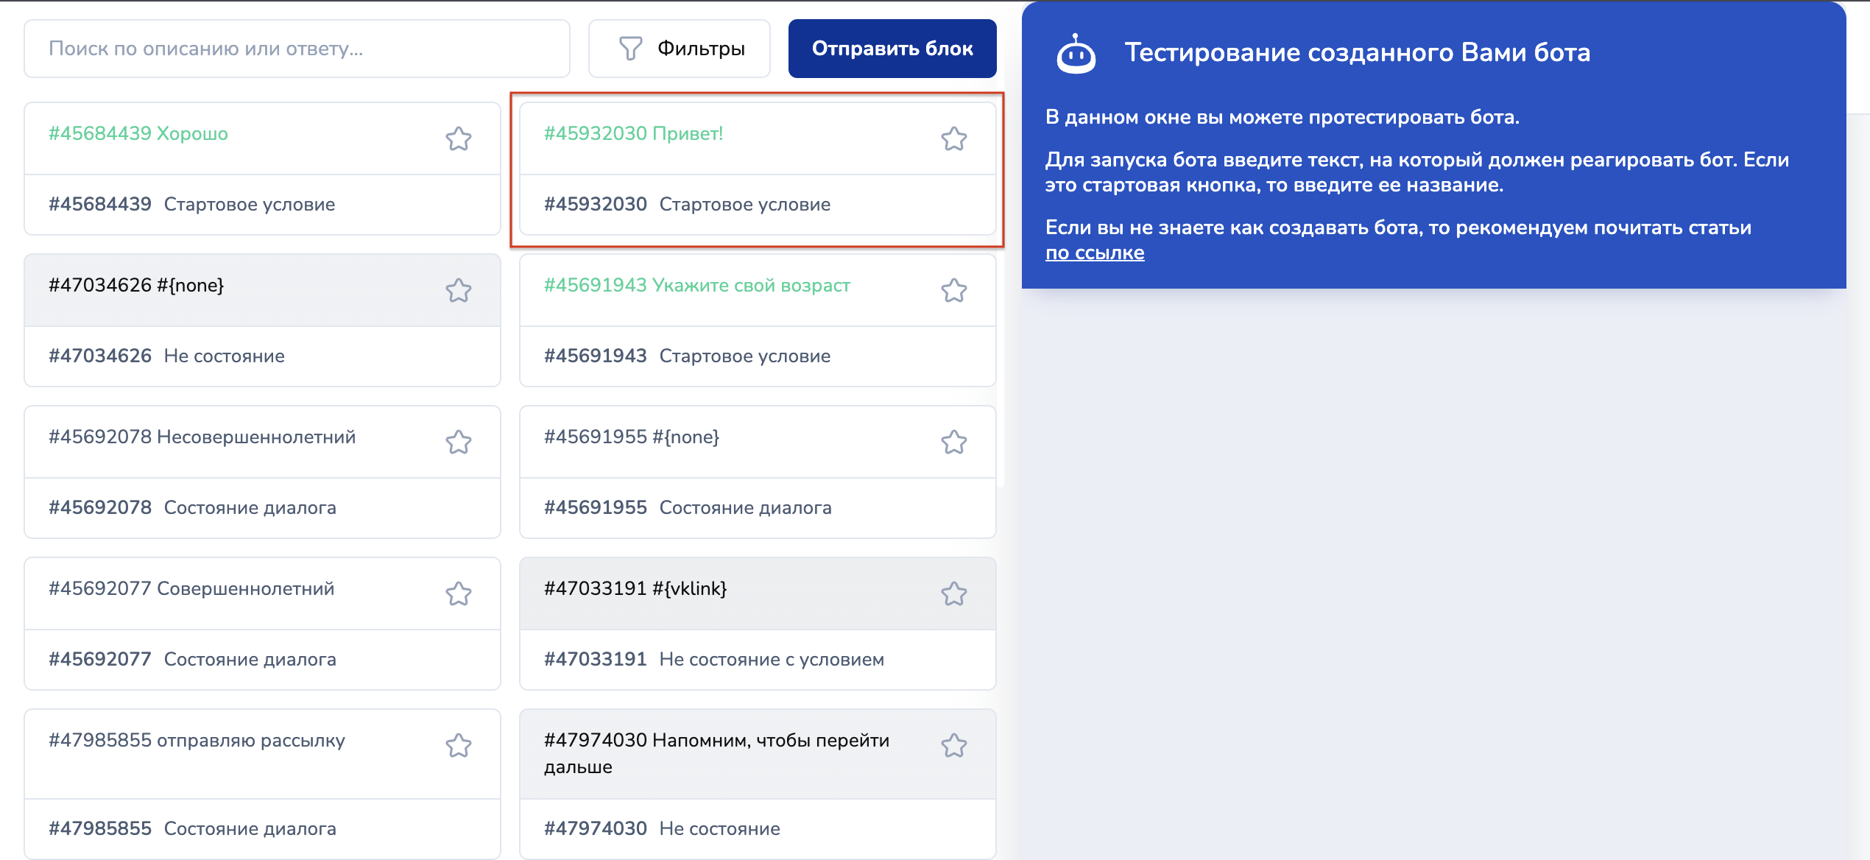The width and height of the screenshot is (1870, 860).
Task: Open #45691943 Укажите свой возраст block
Action: (696, 285)
